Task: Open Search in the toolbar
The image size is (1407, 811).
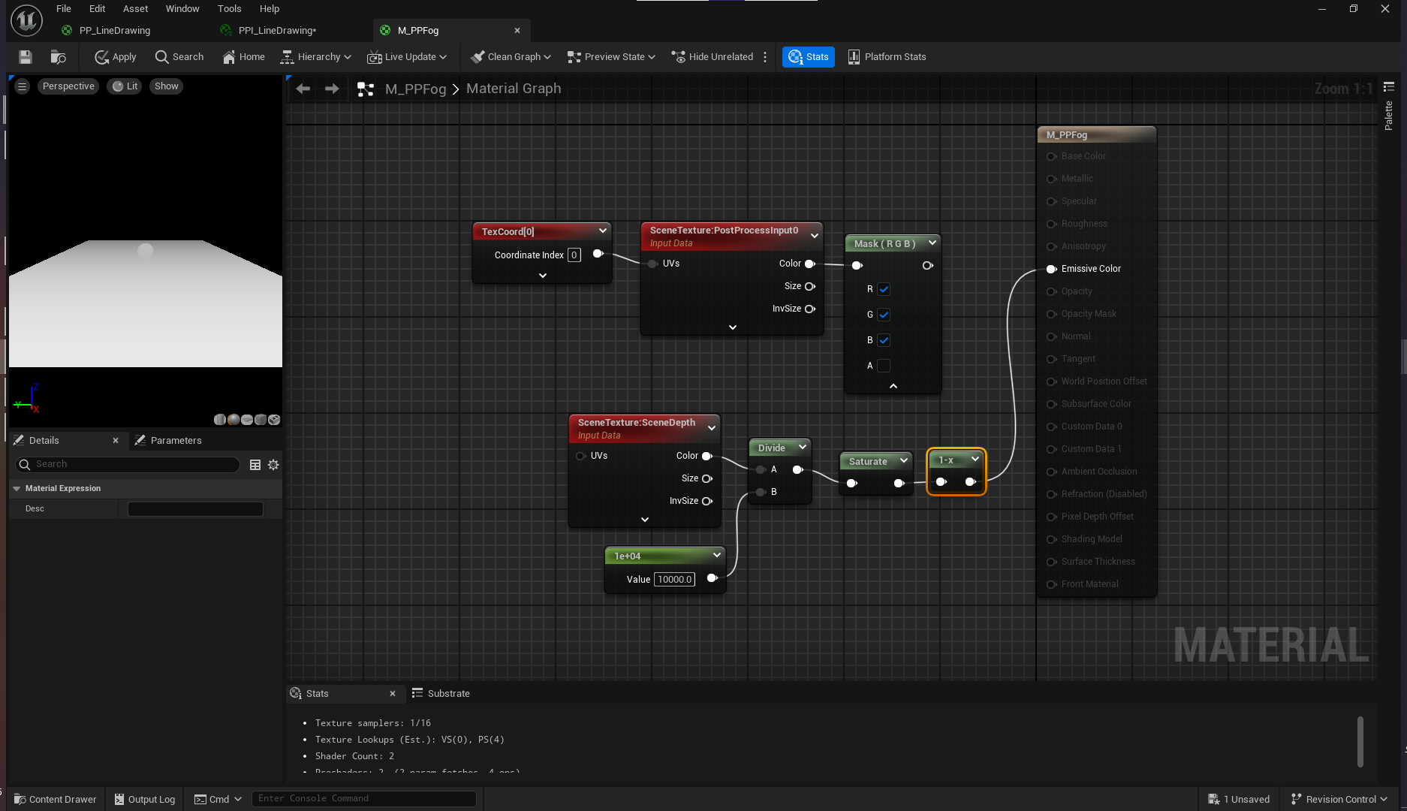Action: click(x=179, y=57)
